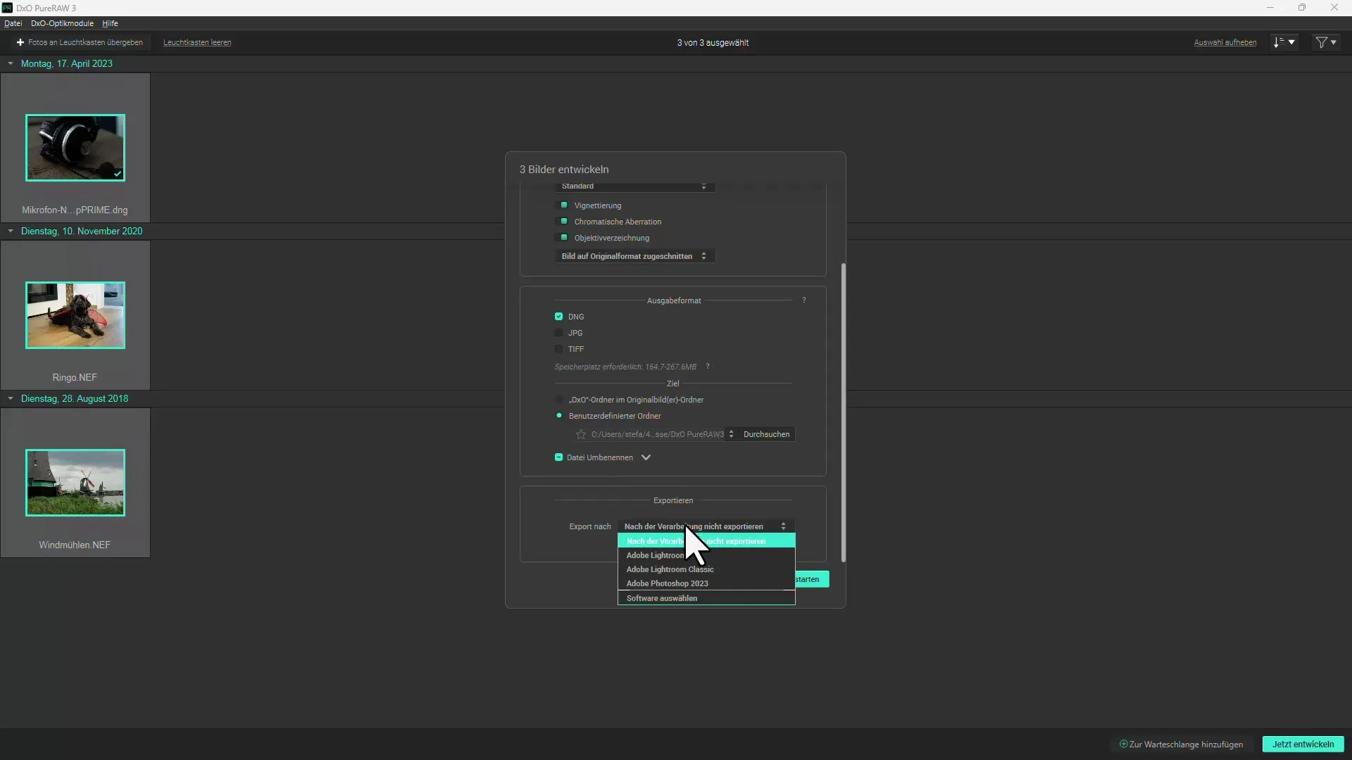
Task: Open the destination folder path dropdown
Action: pos(731,434)
